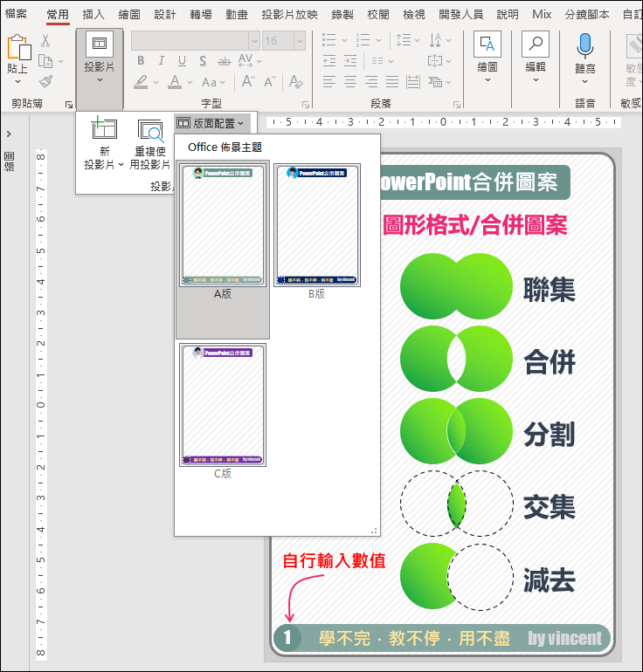The width and height of the screenshot is (643, 672).
Task: Clear all formatting icon
Action: coord(295,81)
